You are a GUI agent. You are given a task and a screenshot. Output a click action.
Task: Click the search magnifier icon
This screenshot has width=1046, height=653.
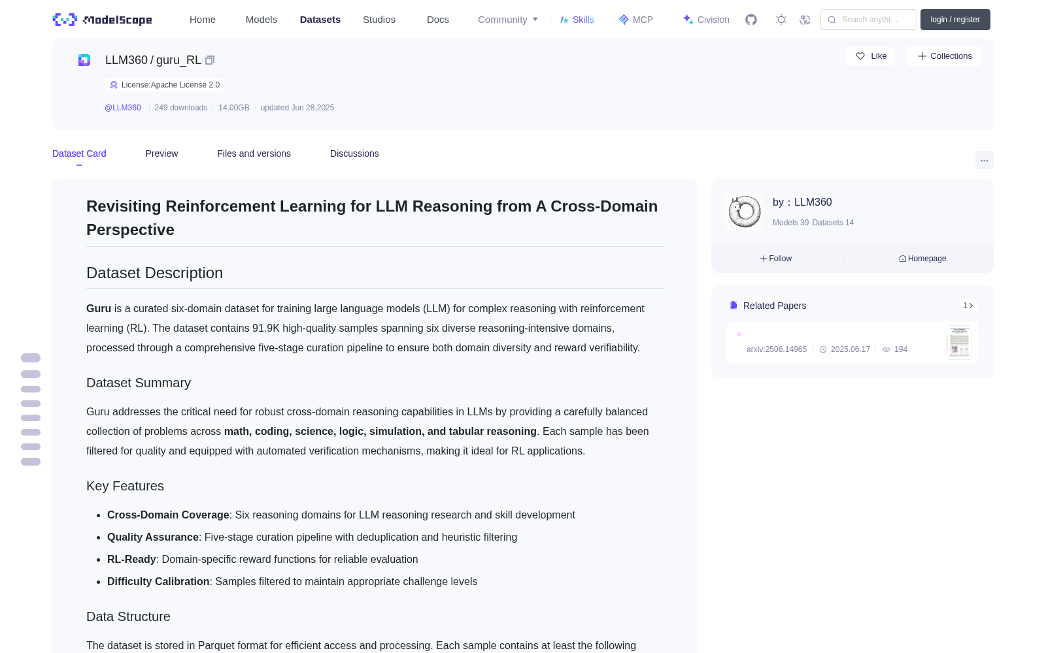click(x=832, y=20)
